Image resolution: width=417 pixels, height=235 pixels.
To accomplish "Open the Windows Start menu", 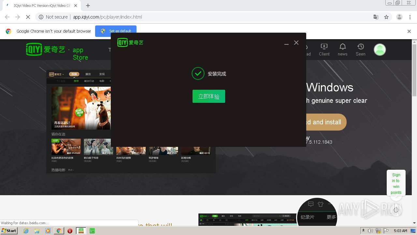I will [x=9, y=231].
